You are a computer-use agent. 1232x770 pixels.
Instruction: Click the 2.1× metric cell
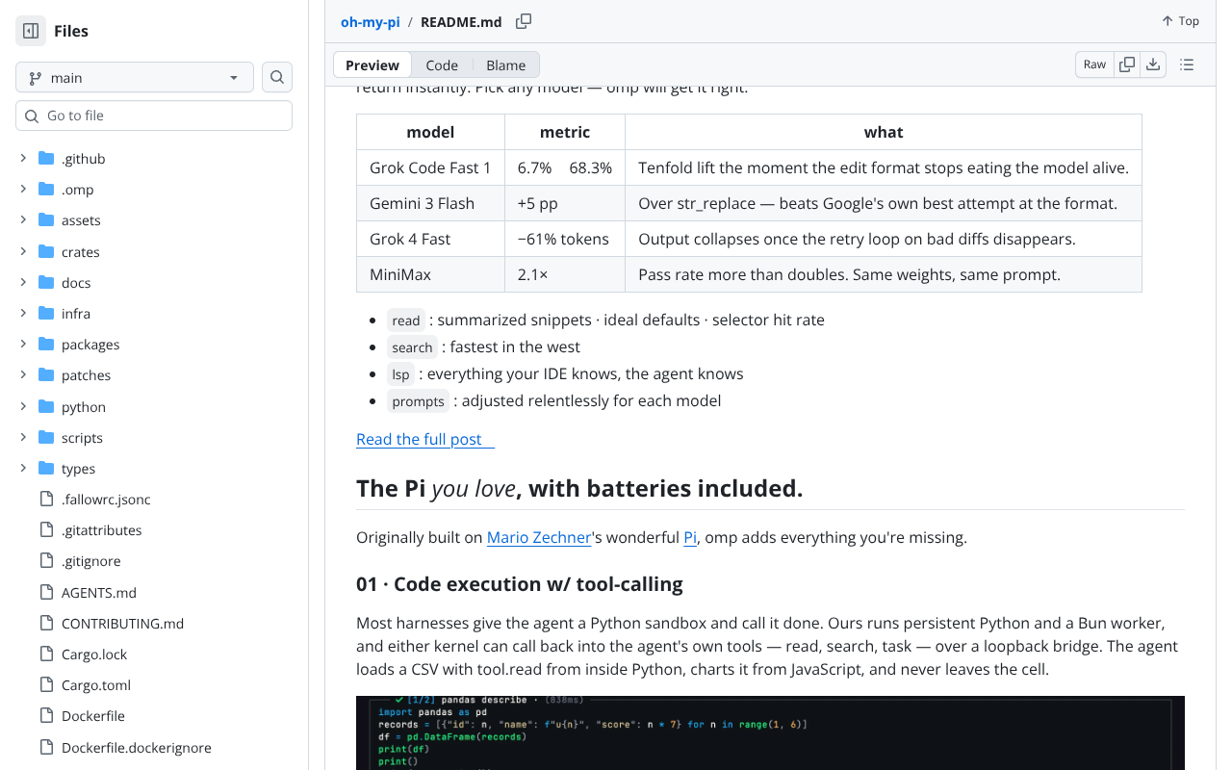tap(565, 274)
